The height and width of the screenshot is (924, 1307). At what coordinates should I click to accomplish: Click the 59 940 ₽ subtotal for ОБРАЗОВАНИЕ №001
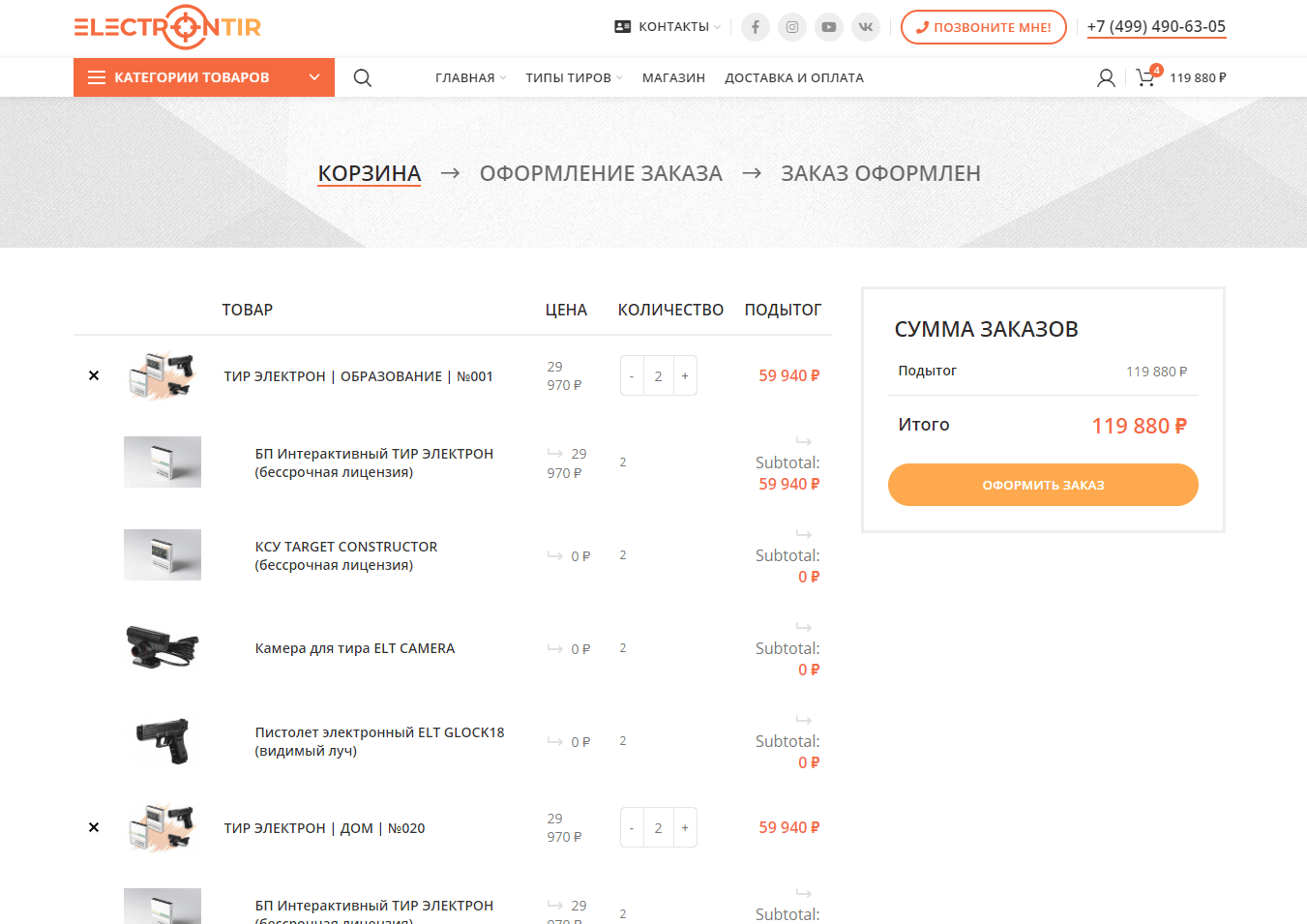click(789, 375)
